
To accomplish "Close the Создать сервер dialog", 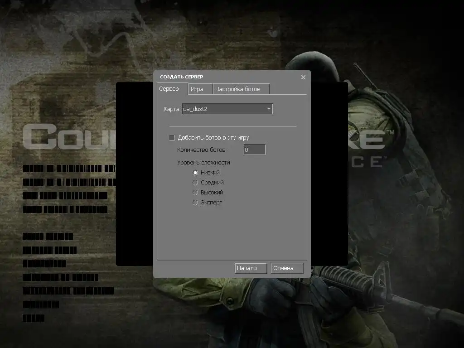I will (x=303, y=77).
